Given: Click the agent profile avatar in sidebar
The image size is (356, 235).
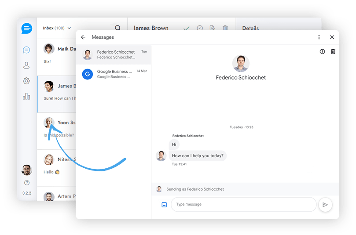Looking at the screenshot, I should point(26,170).
